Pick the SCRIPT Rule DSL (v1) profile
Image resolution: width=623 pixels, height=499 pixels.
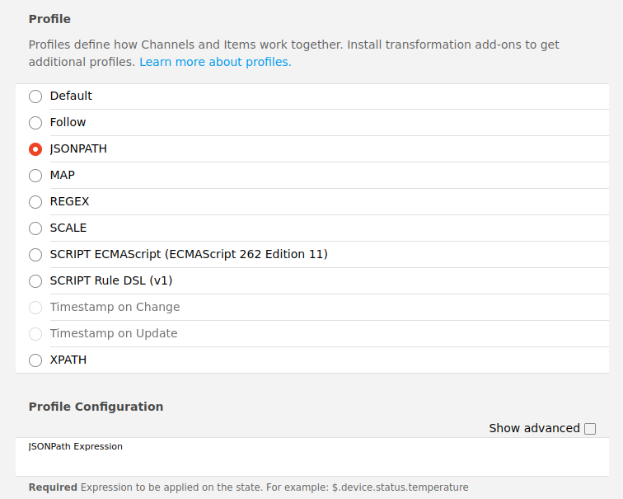tap(35, 281)
